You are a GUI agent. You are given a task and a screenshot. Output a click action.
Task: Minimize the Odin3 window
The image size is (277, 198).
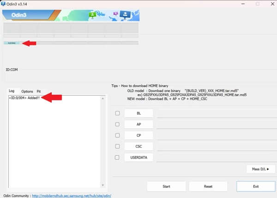click(243, 4)
